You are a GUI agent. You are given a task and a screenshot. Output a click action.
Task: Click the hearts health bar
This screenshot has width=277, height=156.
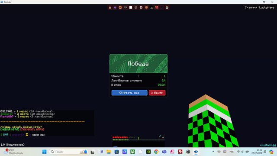click(124, 137)
